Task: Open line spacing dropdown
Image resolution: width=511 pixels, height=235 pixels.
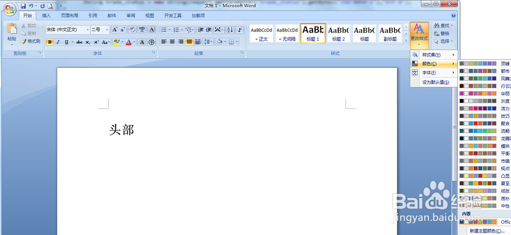Action: (x=208, y=42)
